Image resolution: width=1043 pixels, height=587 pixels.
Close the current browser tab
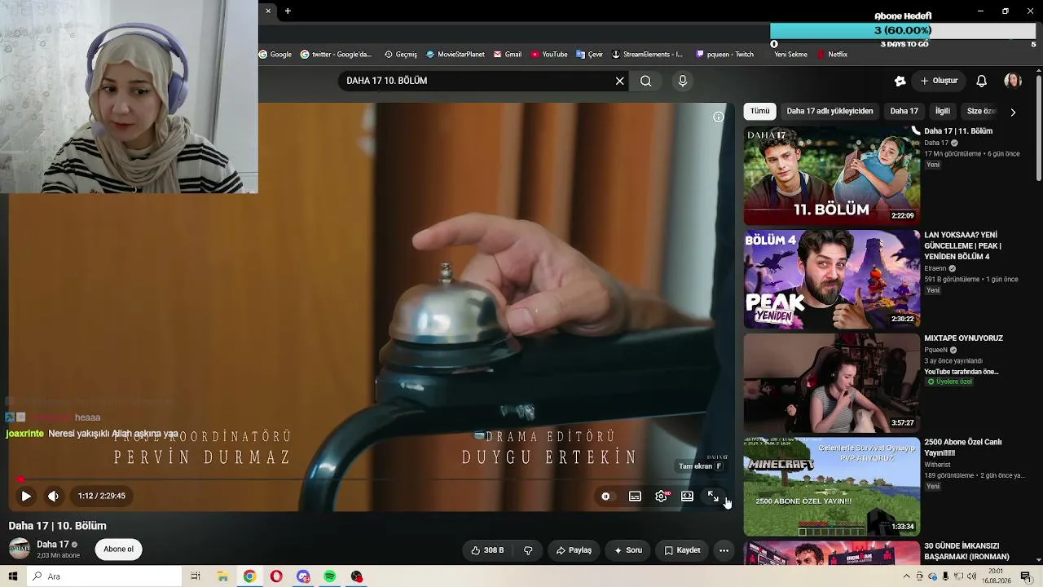[268, 11]
